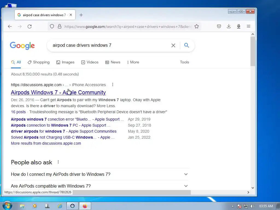
Task: Open the volume control in tray
Action: 252,206
